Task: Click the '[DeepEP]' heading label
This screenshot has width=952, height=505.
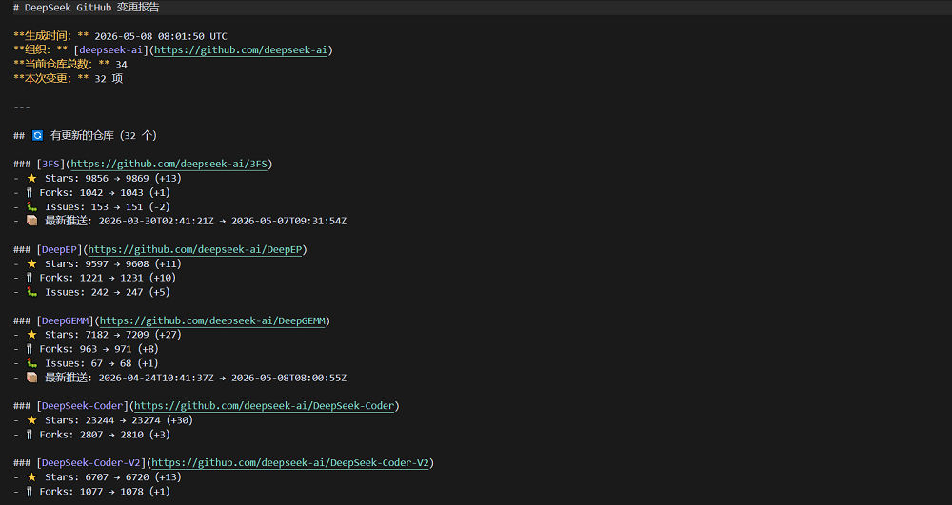Action: pos(59,249)
